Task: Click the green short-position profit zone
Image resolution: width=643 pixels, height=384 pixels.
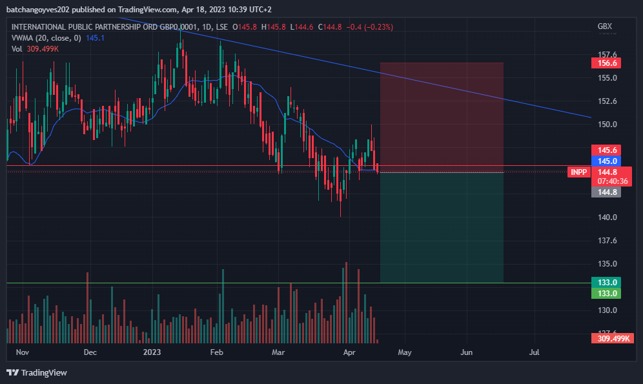Action: [x=442, y=227]
